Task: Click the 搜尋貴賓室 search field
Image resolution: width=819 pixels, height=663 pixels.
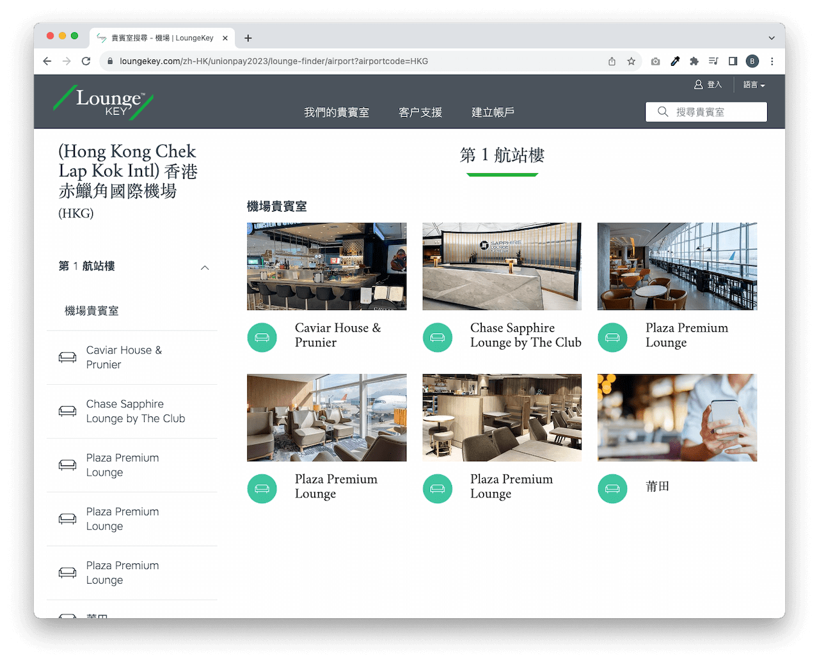Action: pos(706,112)
